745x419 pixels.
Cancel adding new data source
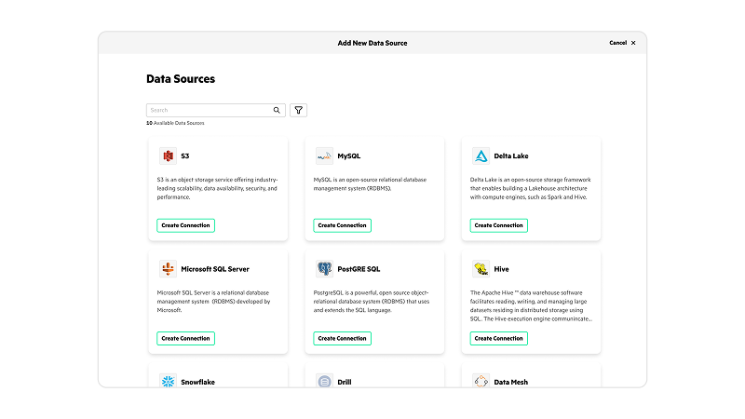622,43
